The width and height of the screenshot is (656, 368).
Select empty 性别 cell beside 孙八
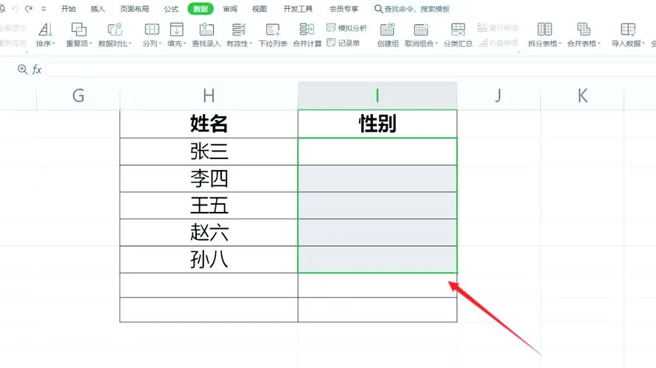[x=377, y=259]
